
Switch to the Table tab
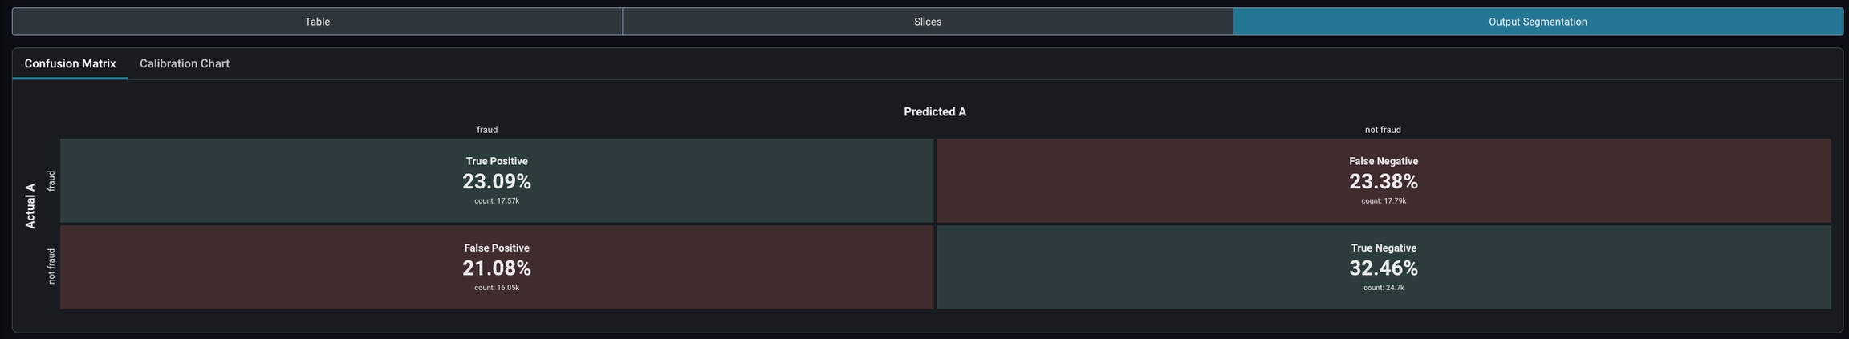click(x=317, y=22)
